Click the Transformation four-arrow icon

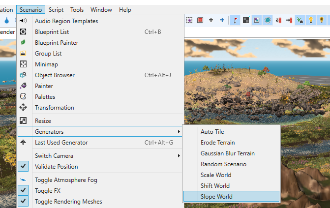[x=23, y=107]
